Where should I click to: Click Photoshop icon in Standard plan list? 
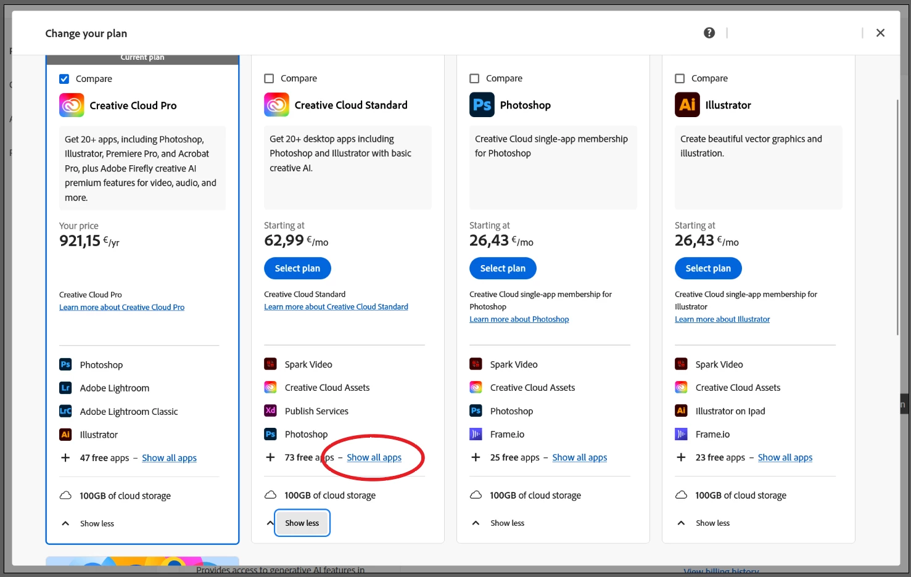point(270,434)
